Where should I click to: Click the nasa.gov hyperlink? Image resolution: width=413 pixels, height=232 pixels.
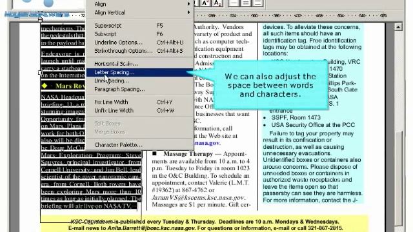pyautogui.click(x=207, y=143)
